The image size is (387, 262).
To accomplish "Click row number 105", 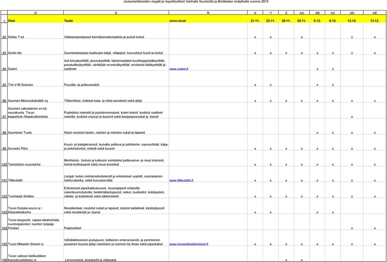I will coord(4,238).
